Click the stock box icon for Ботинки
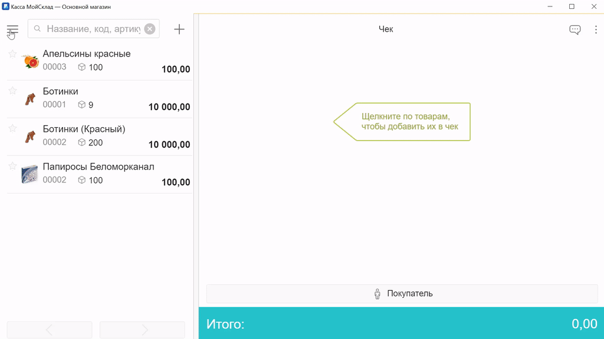The height and width of the screenshot is (339, 604). click(82, 105)
